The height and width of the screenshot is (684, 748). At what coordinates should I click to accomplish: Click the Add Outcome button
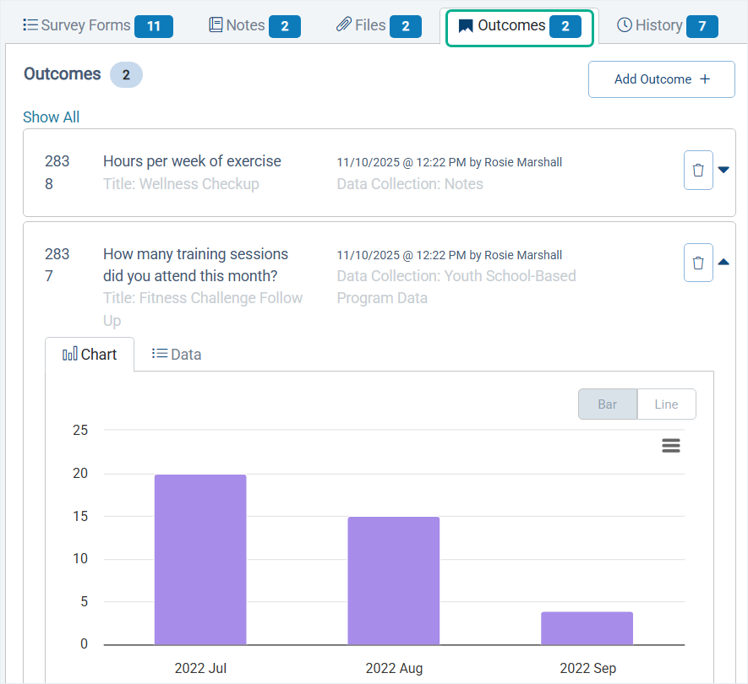tap(661, 79)
